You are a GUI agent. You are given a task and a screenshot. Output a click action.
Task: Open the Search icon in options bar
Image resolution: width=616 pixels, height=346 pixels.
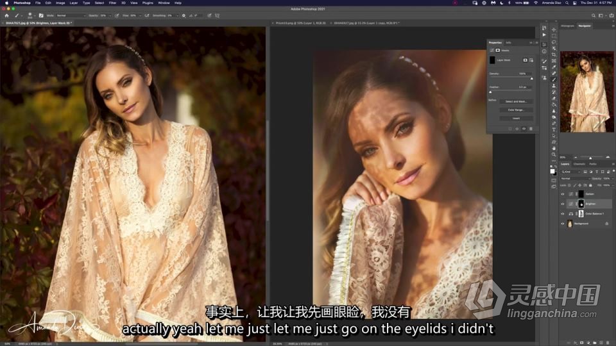(x=593, y=15)
